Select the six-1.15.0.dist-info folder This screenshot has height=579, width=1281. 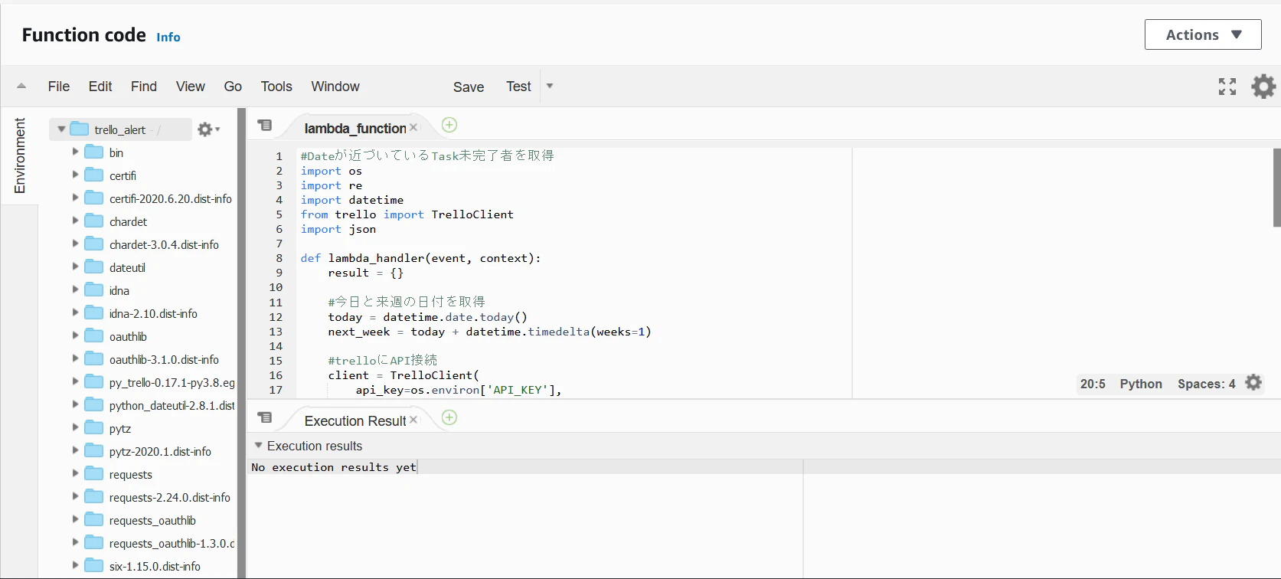coord(155,566)
